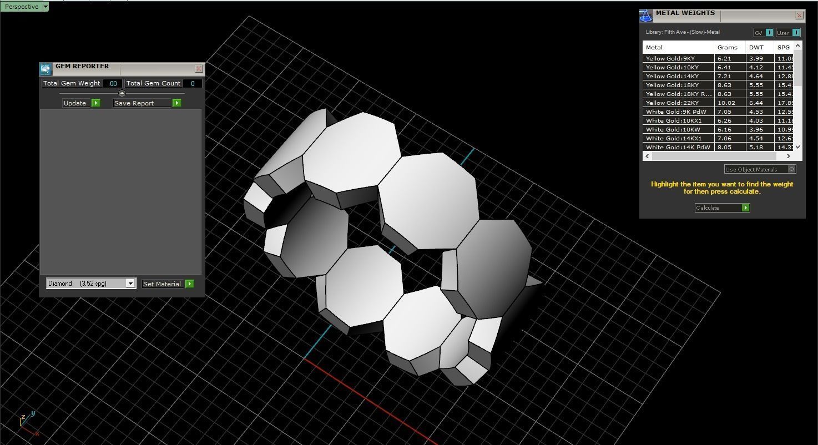Close the Gem Reporter panel

(199, 69)
